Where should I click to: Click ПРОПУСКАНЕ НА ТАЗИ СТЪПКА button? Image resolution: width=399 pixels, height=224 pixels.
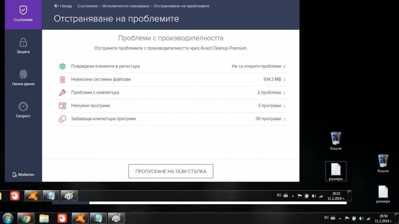[171, 171]
